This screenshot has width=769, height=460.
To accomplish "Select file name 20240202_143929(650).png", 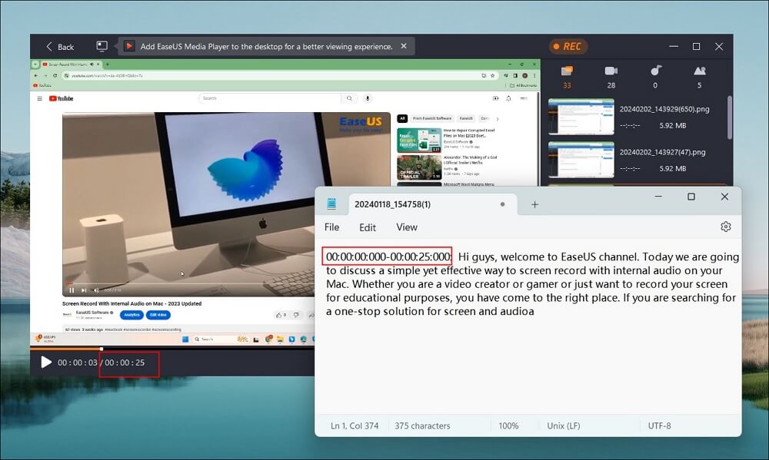I will pos(664,109).
